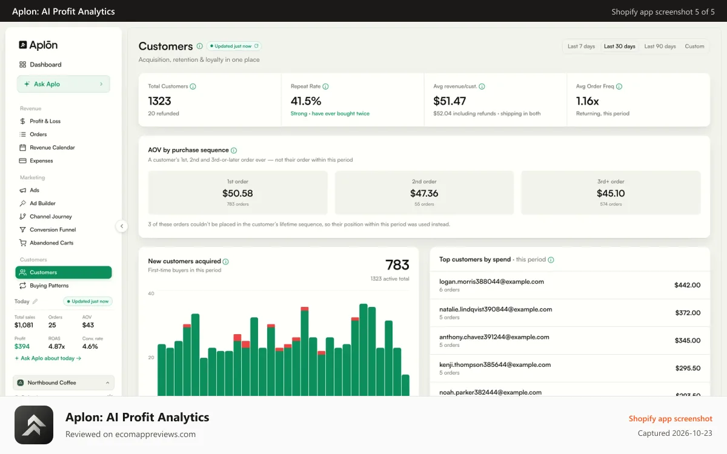Click info icon beside Top customers by spend
Image resolution: width=727 pixels, height=454 pixels.
(551, 260)
